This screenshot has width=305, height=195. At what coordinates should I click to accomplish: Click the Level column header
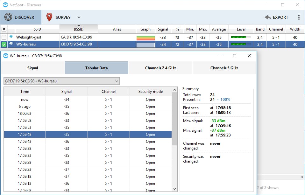click(241, 29)
